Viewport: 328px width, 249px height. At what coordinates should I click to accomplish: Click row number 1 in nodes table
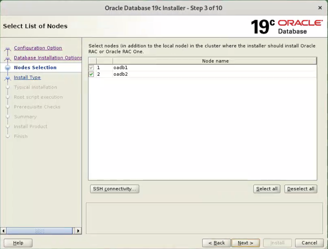(x=105, y=68)
